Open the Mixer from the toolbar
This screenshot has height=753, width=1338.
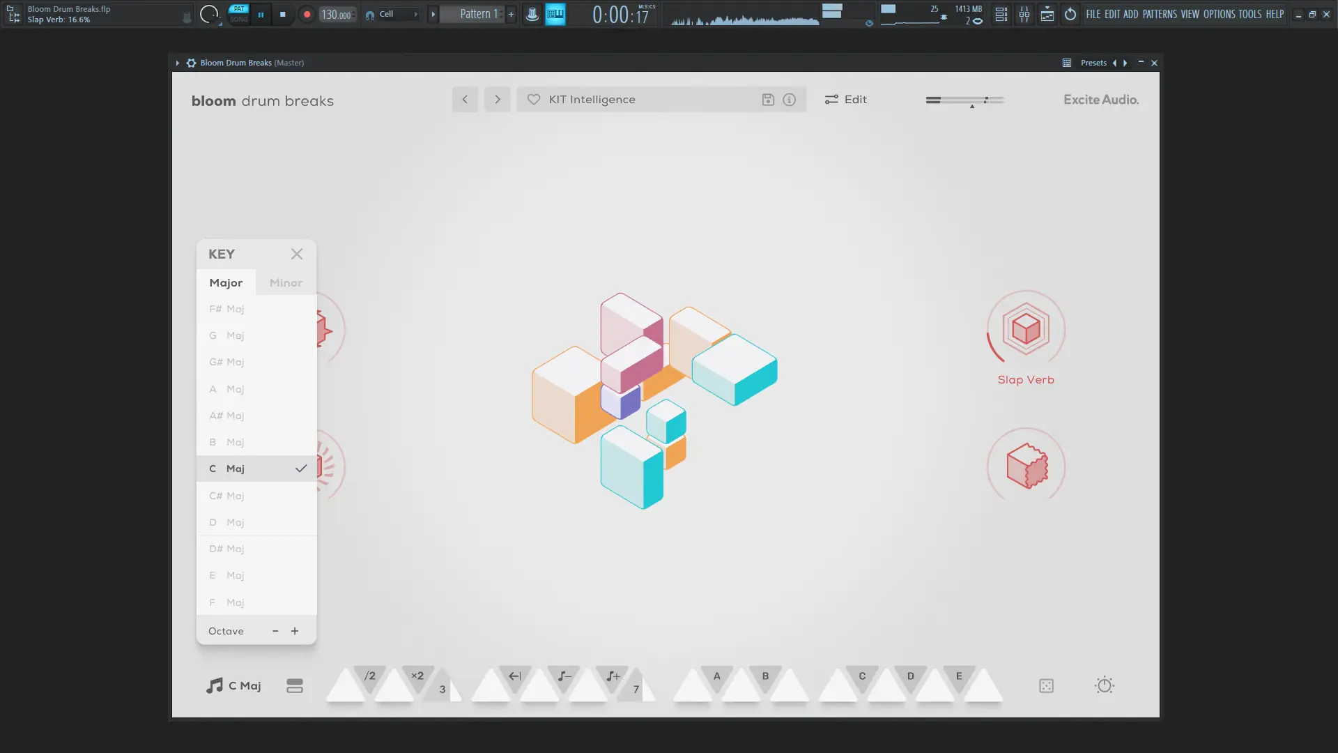click(x=1024, y=14)
